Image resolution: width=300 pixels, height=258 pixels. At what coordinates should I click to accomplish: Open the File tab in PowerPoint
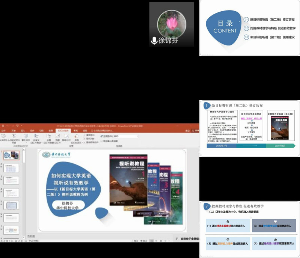[3, 131]
